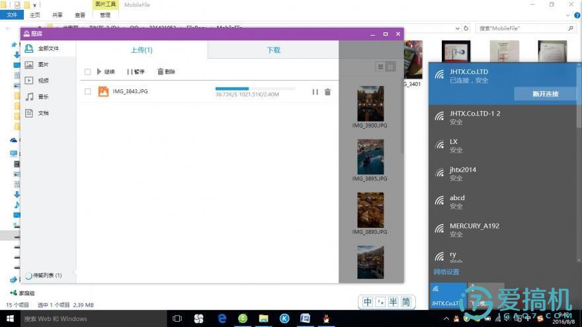Open the Explorer 共享 ribbon tab
The image size is (582, 327).
click(57, 15)
